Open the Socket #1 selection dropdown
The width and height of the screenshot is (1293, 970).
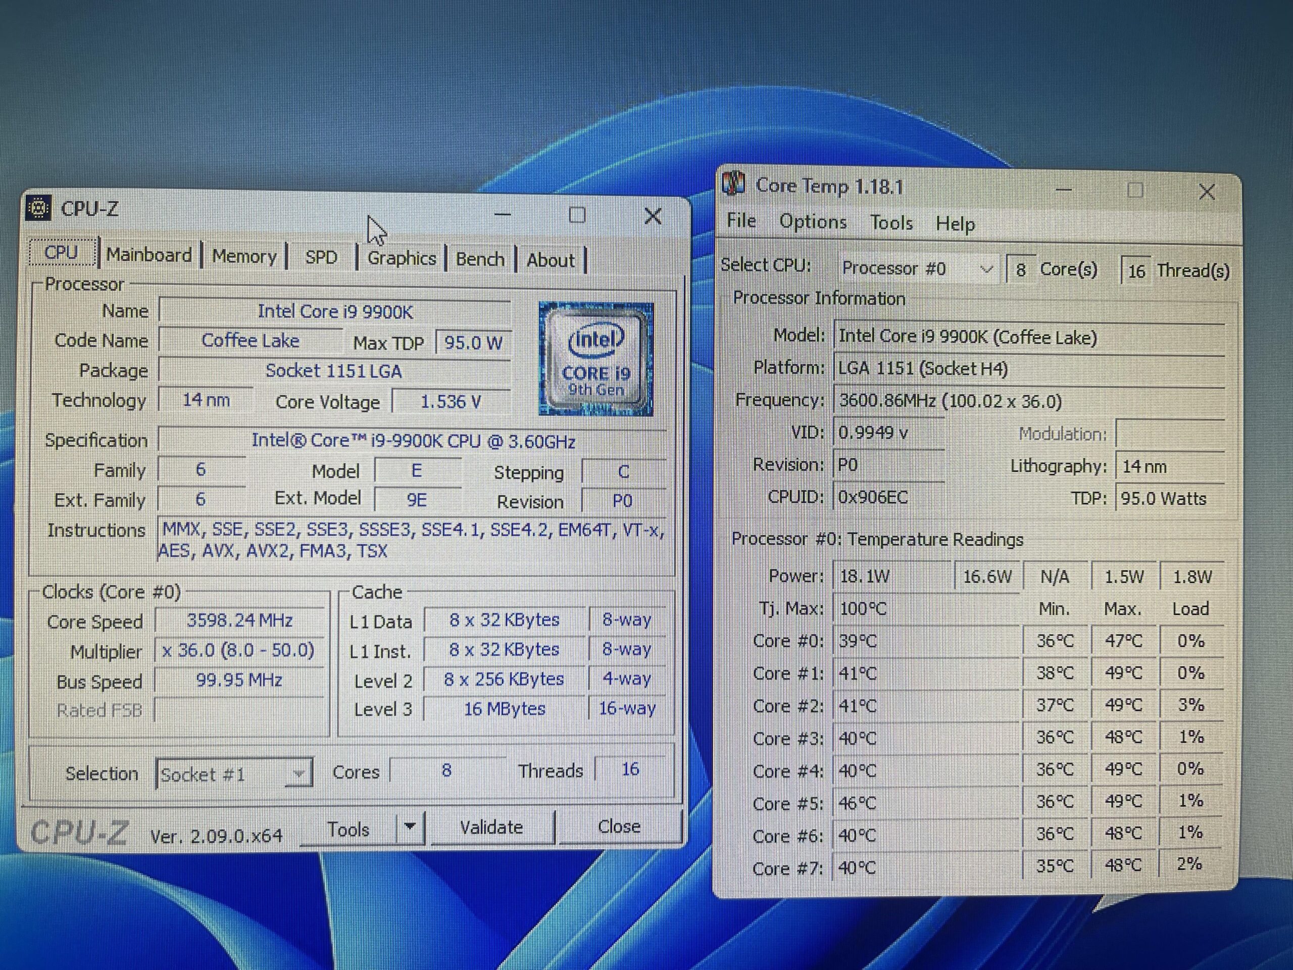pyautogui.click(x=299, y=774)
